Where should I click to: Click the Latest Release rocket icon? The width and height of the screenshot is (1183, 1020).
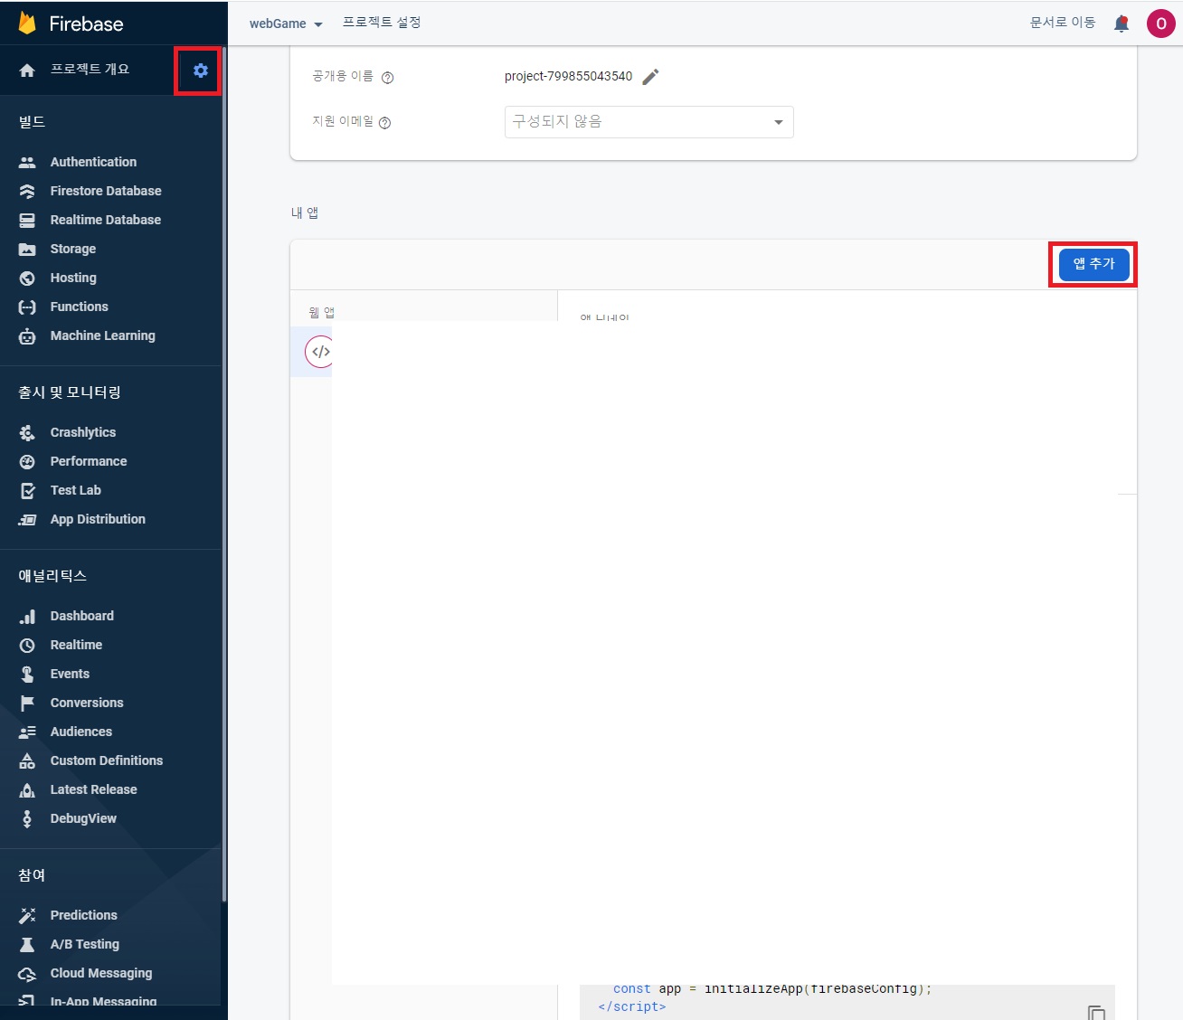[27, 789]
